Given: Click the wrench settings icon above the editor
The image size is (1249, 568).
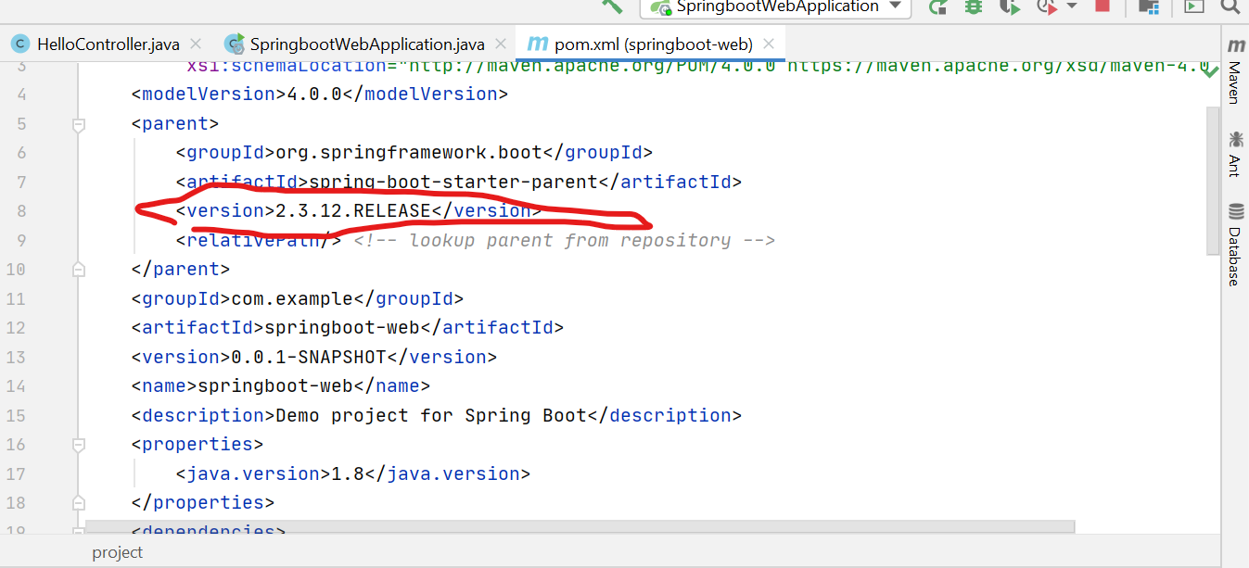Looking at the screenshot, I should pos(610,6).
